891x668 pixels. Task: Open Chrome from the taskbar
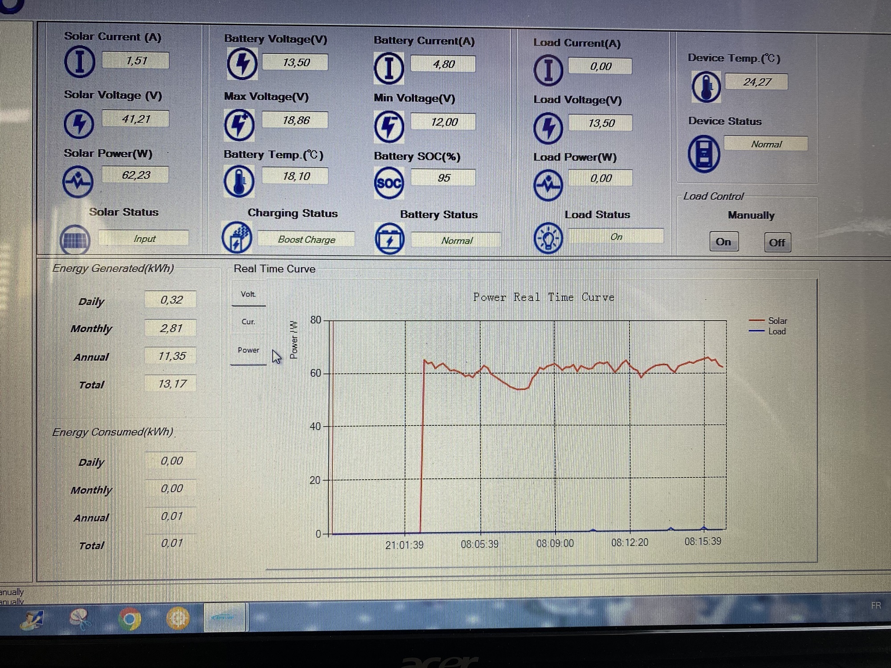pyautogui.click(x=130, y=619)
